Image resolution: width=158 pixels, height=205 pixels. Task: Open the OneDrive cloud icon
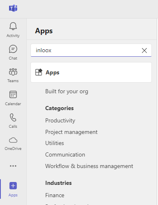[13, 140]
